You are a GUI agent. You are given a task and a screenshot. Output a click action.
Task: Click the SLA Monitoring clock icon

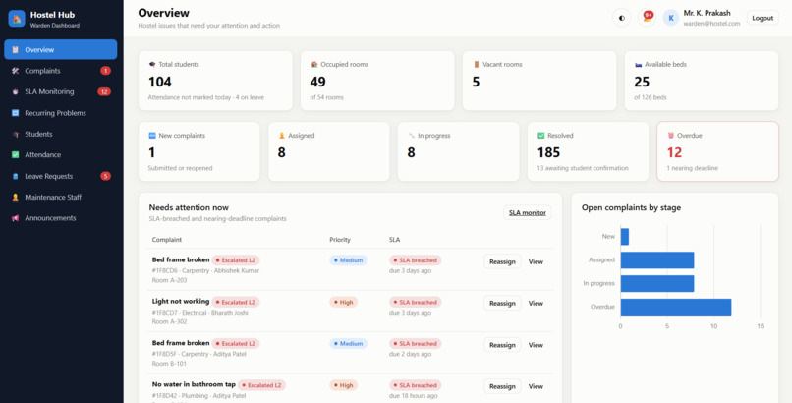tap(15, 92)
